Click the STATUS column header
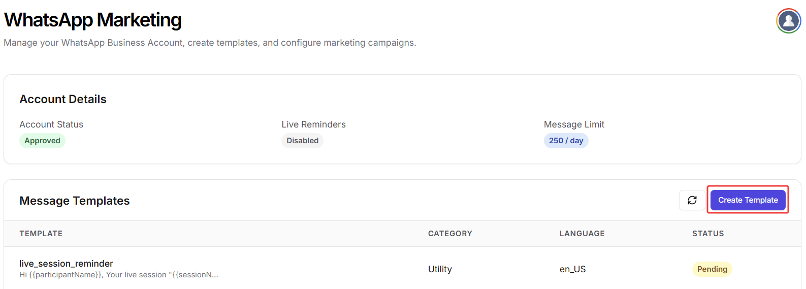The height and width of the screenshot is (289, 806). point(707,234)
